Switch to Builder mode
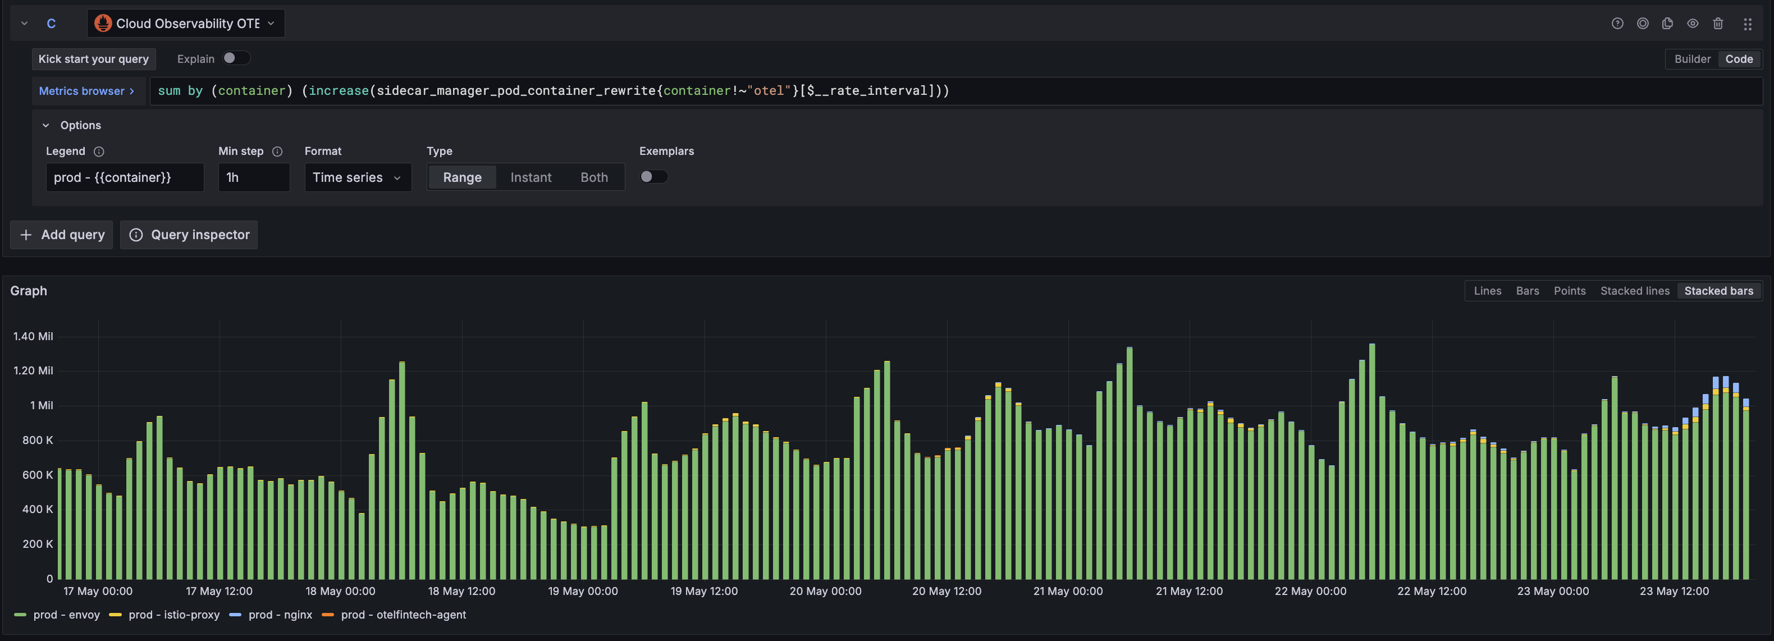This screenshot has height=641, width=1774. [1692, 59]
